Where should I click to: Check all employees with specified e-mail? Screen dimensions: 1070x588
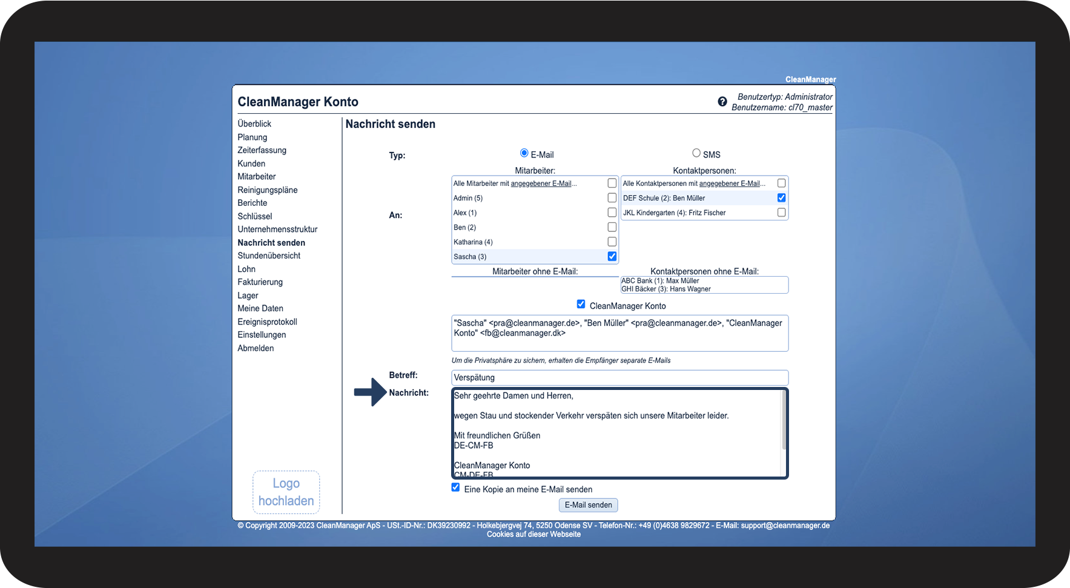click(x=612, y=183)
